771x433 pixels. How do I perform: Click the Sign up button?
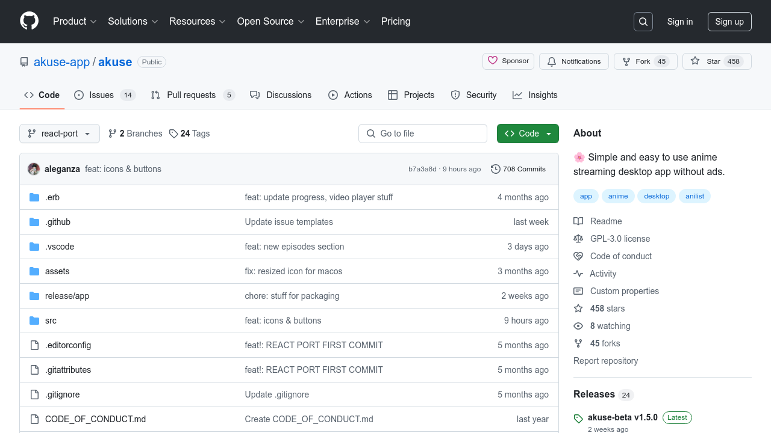click(x=729, y=22)
